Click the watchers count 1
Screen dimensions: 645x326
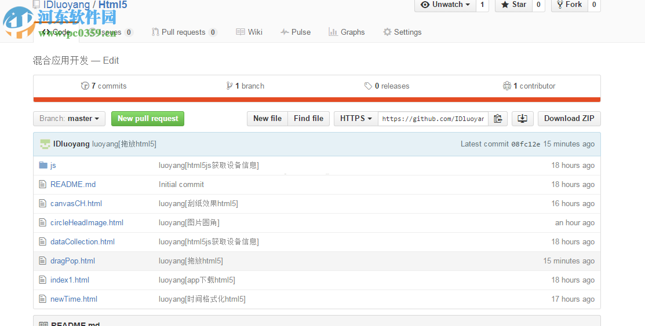click(482, 5)
